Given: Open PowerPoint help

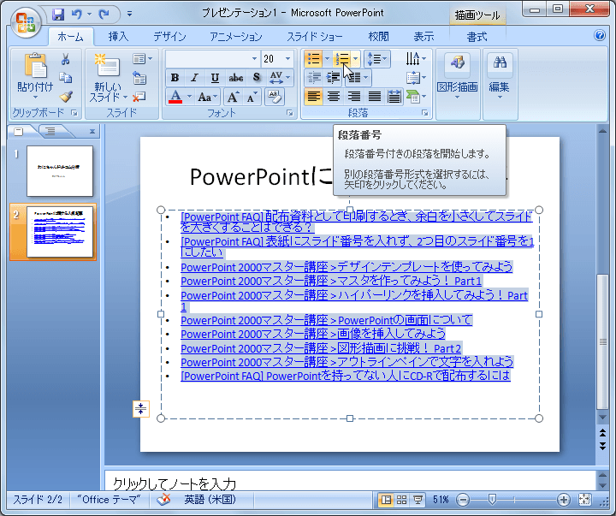Looking at the screenshot, I should point(600,35).
